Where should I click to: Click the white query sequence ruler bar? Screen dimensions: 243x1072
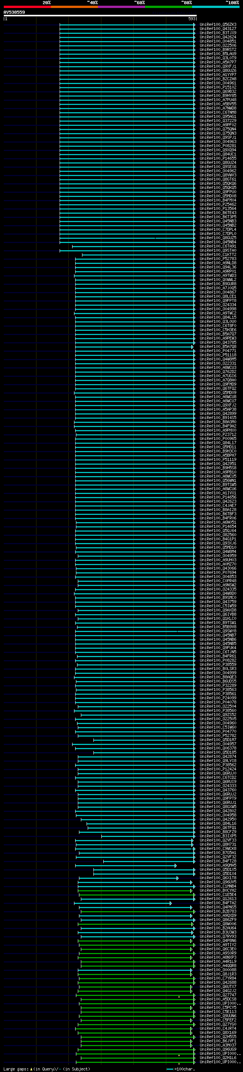tap(100, 15)
